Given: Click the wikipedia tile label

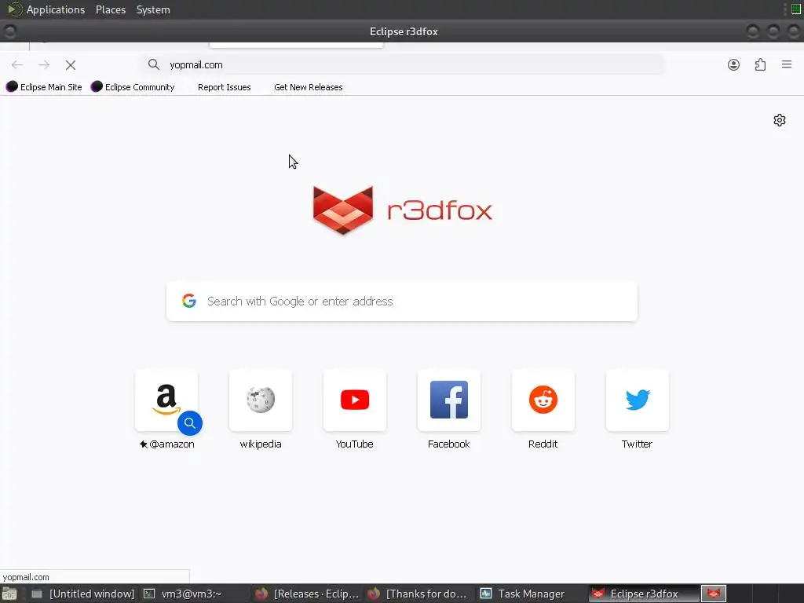Looking at the screenshot, I should [261, 444].
